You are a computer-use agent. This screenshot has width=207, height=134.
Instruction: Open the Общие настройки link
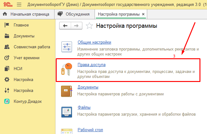pos(94,42)
